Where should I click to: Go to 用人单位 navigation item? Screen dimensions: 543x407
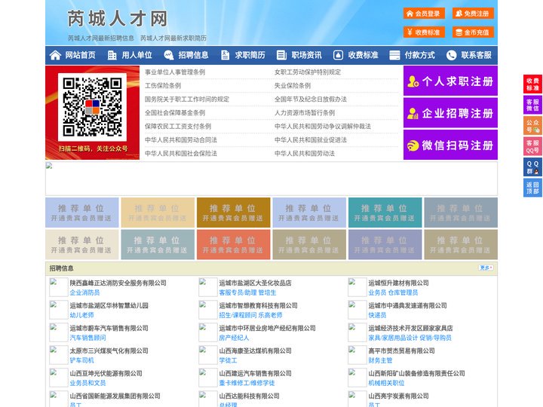137,55
